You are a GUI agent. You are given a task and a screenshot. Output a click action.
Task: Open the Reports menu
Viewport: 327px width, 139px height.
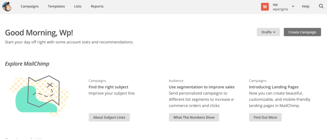(x=97, y=6)
